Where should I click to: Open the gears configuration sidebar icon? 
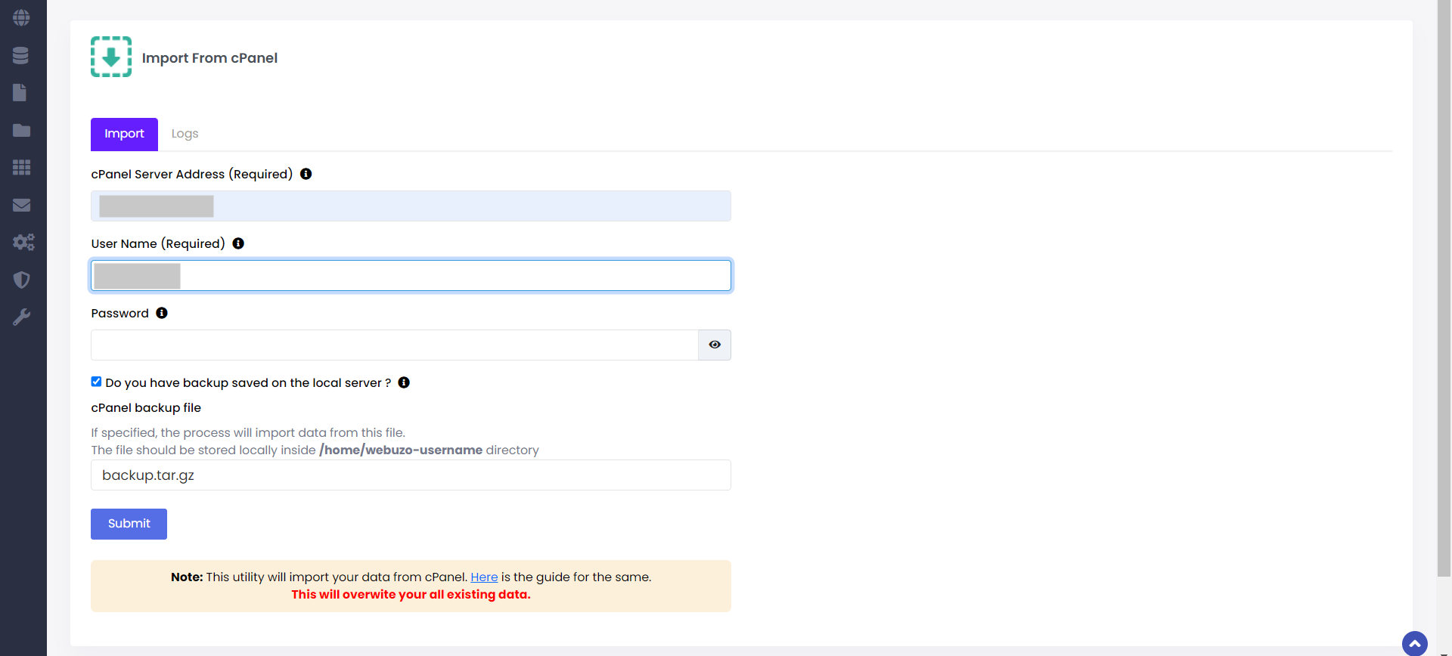pyautogui.click(x=23, y=242)
